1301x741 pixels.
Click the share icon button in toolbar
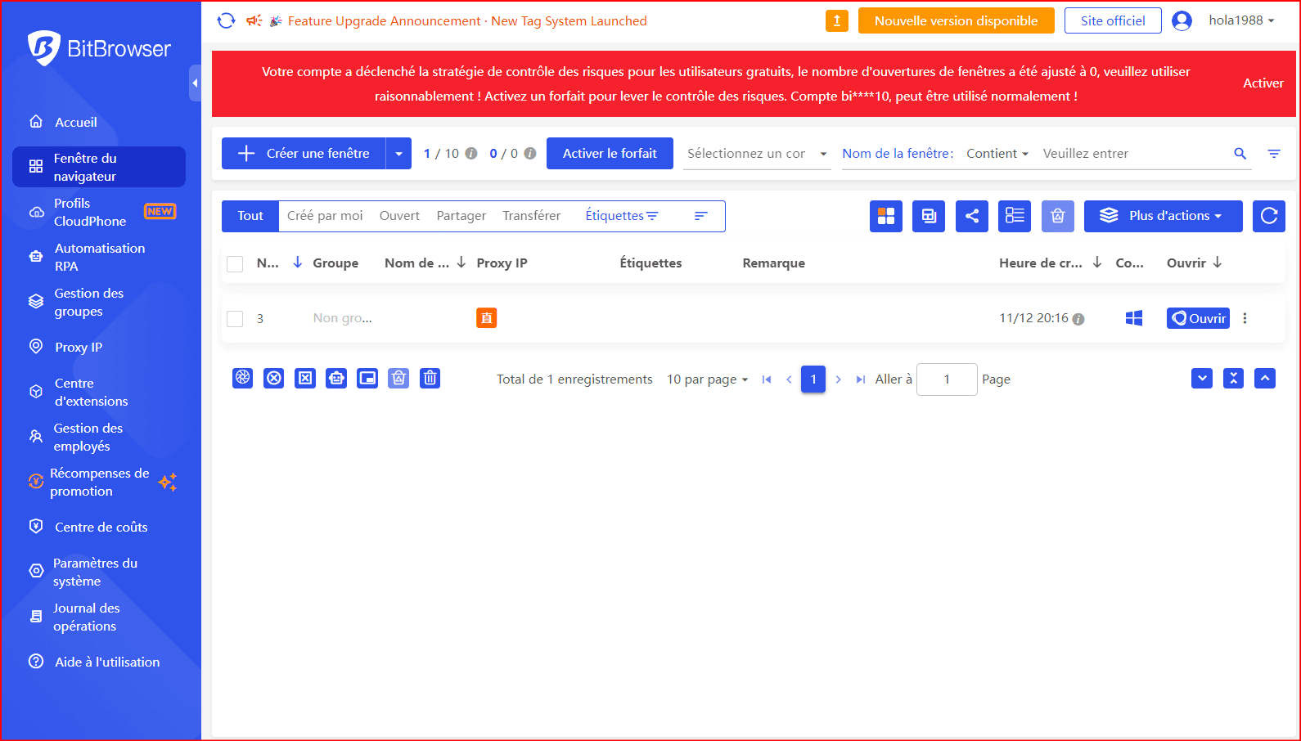click(x=971, y=216)
